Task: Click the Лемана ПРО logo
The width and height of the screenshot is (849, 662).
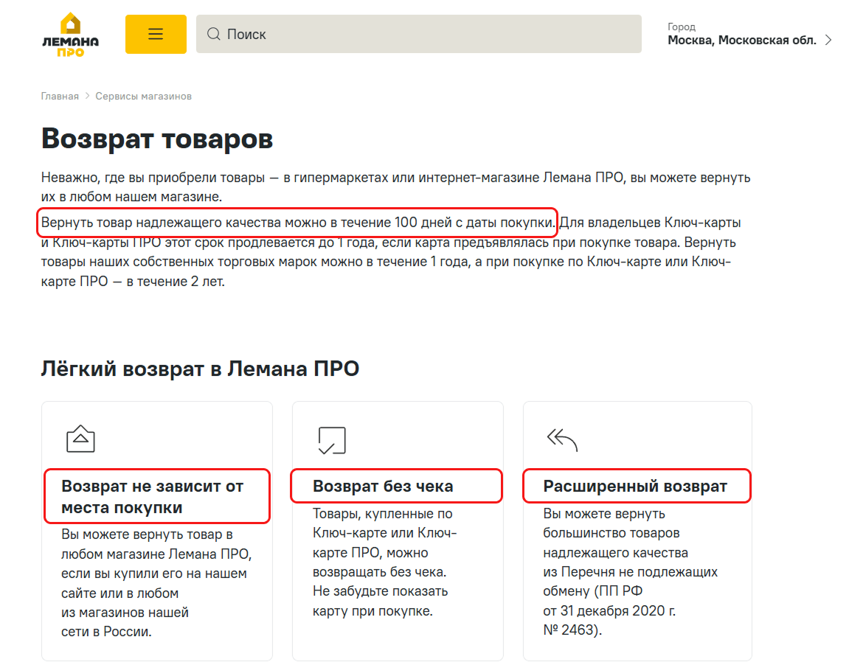Action: 70,34
